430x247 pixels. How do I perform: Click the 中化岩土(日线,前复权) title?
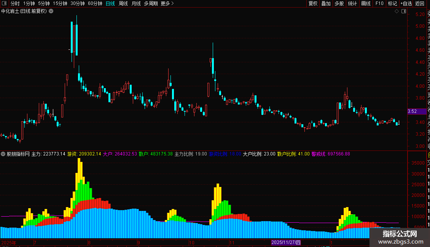point(24,11)
